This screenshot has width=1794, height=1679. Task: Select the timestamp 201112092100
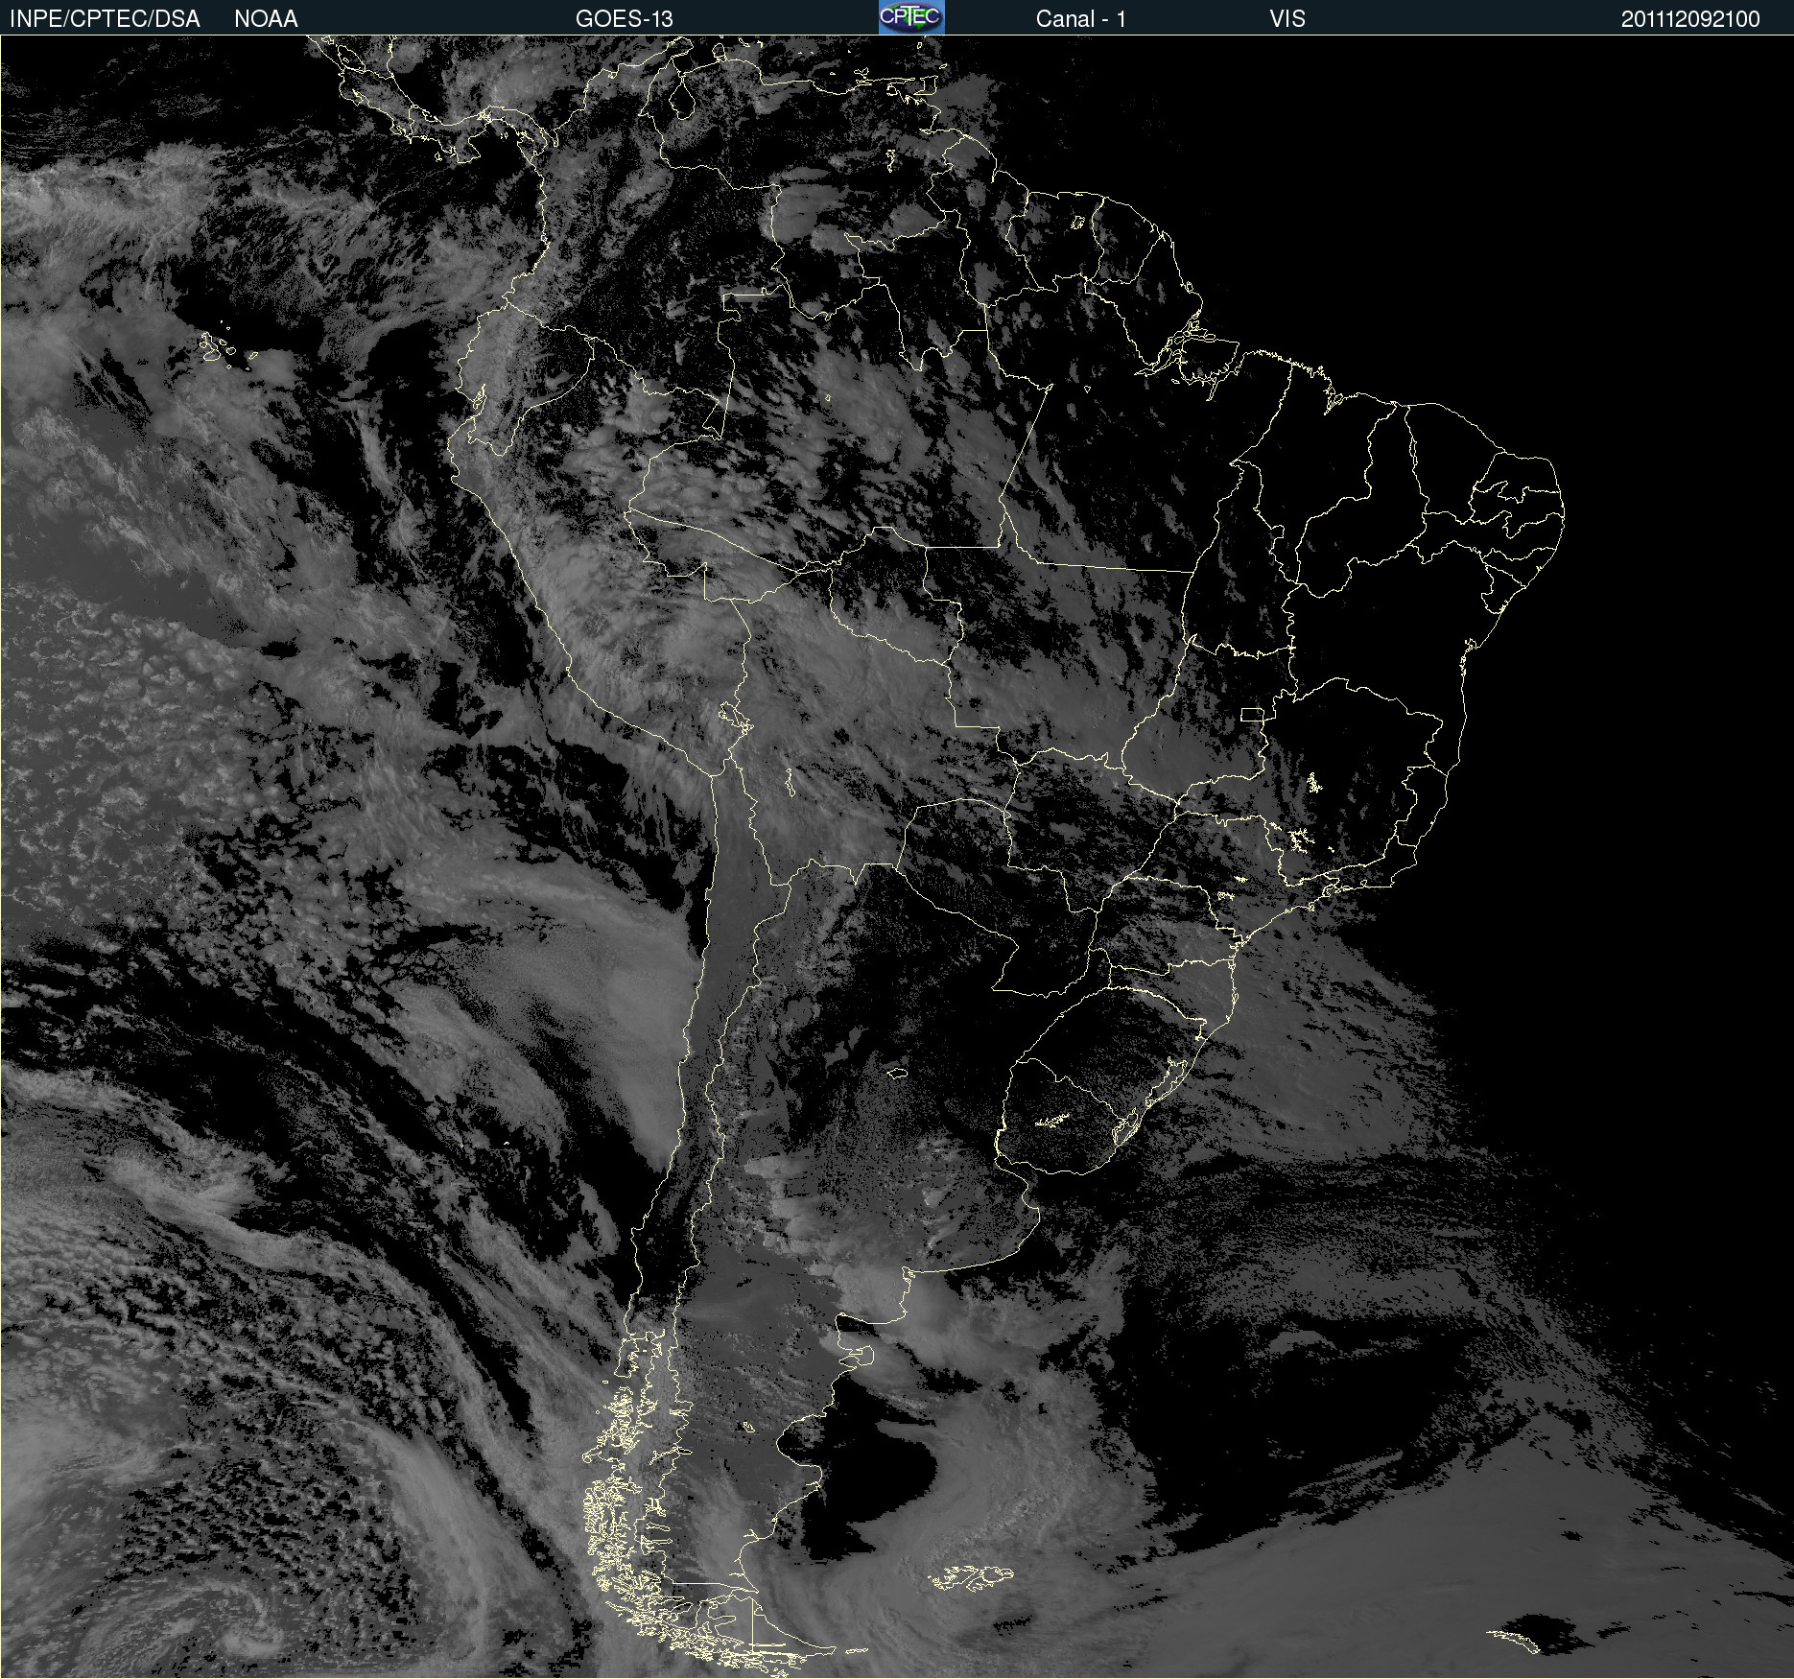1690,19
